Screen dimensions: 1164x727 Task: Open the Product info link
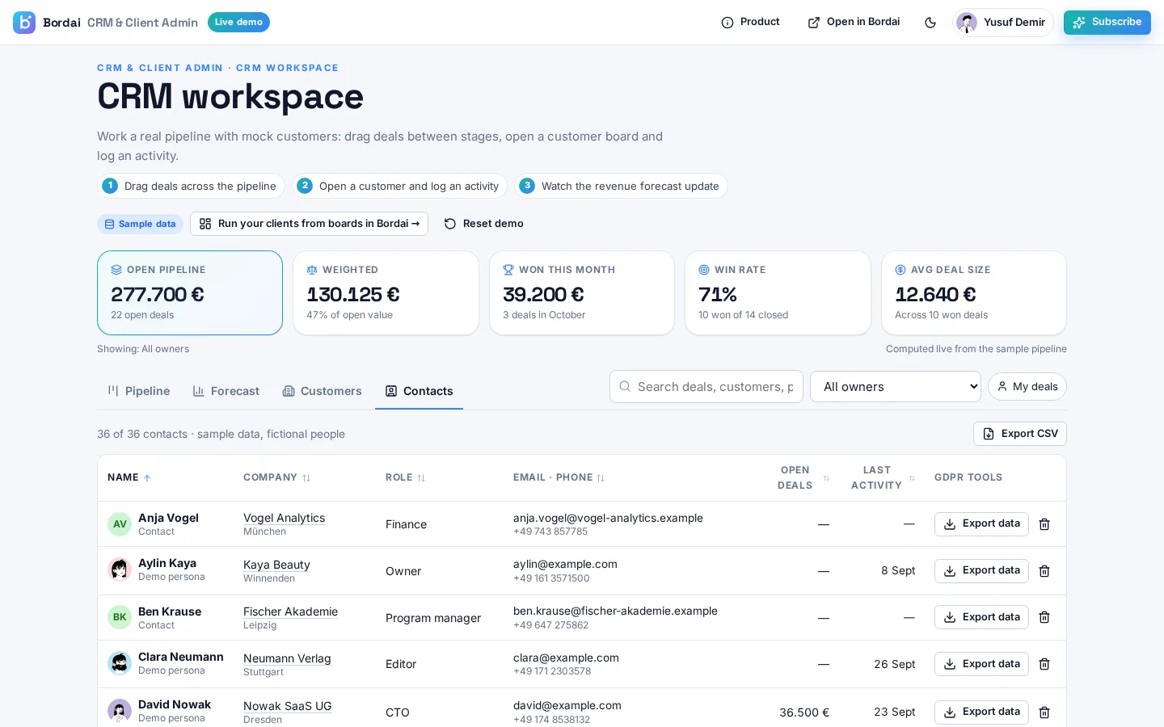tap(750, 22)
